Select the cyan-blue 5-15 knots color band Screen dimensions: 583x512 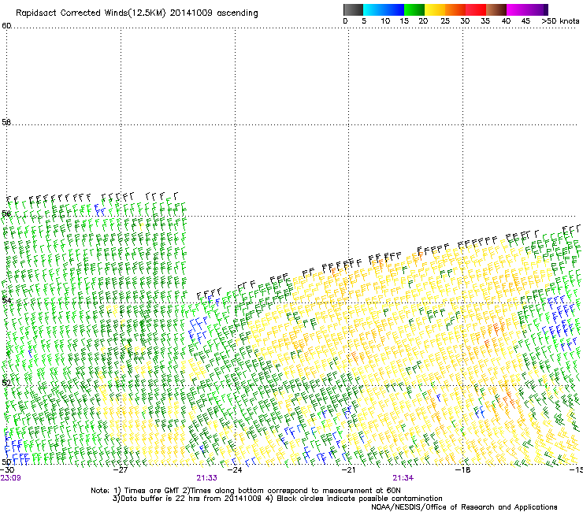point(384,9)
